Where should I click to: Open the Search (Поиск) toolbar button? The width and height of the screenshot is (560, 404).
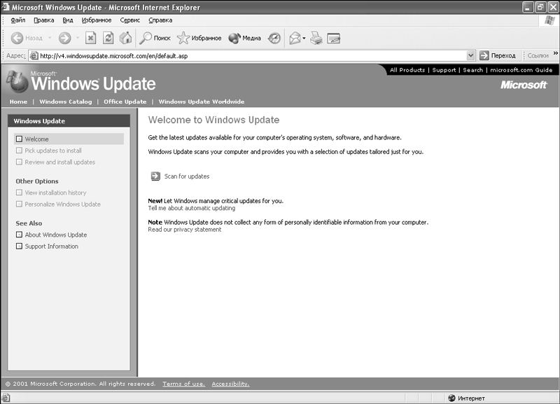(155, 38)
